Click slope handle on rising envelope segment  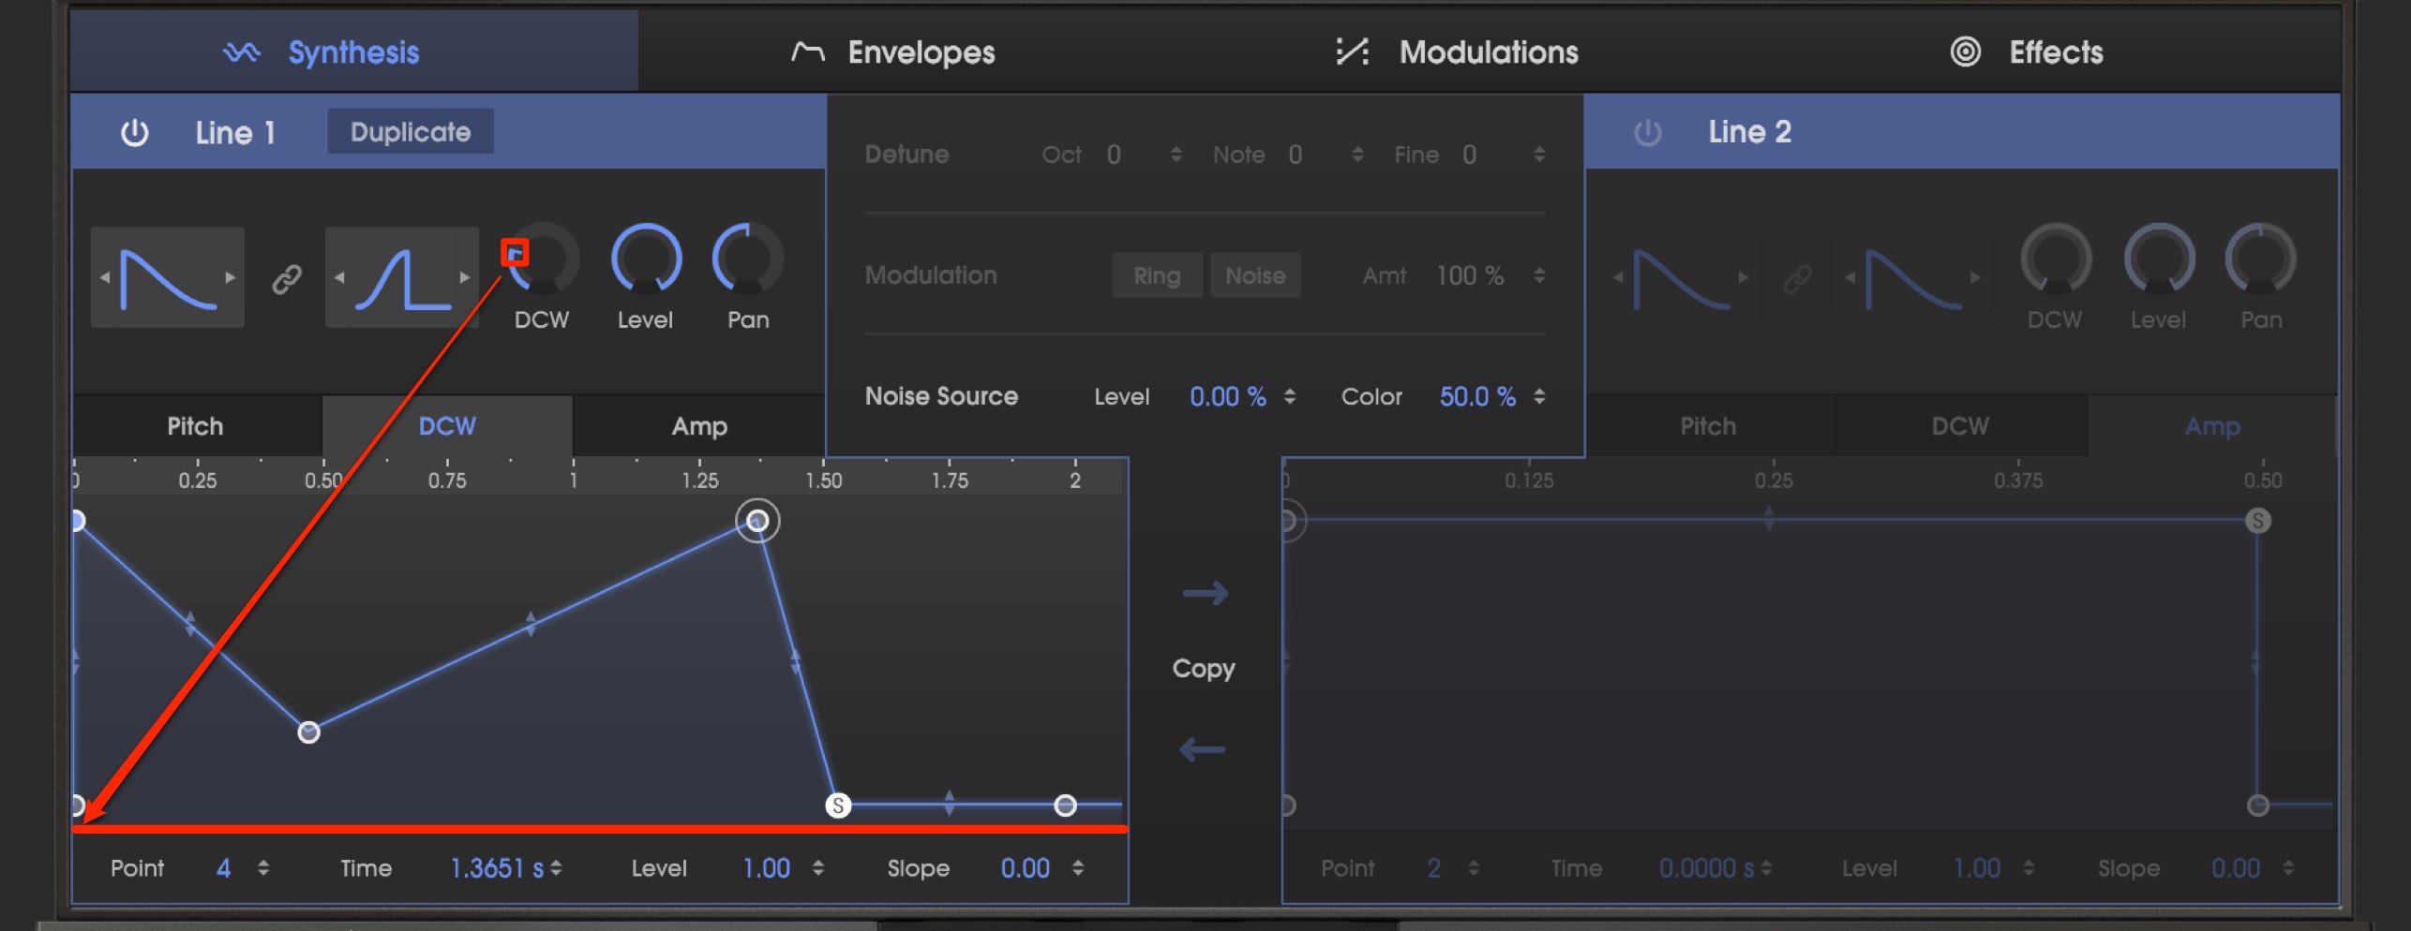[531, 624]
